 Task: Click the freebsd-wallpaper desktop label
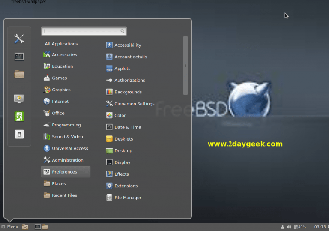point(29,2)
